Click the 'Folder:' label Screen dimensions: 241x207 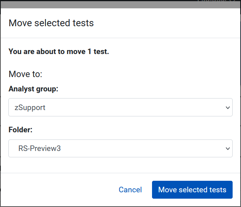(x=20, y=130)
